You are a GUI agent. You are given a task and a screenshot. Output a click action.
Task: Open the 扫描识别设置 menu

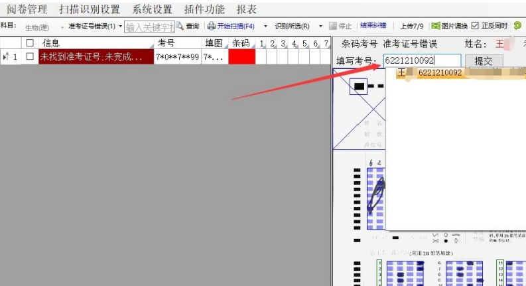click(x=90, y=9)
